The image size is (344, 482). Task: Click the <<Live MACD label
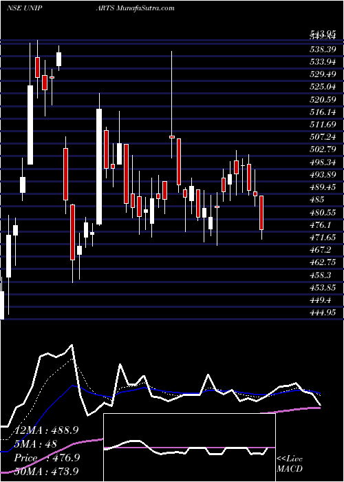[x=290, y=464]
